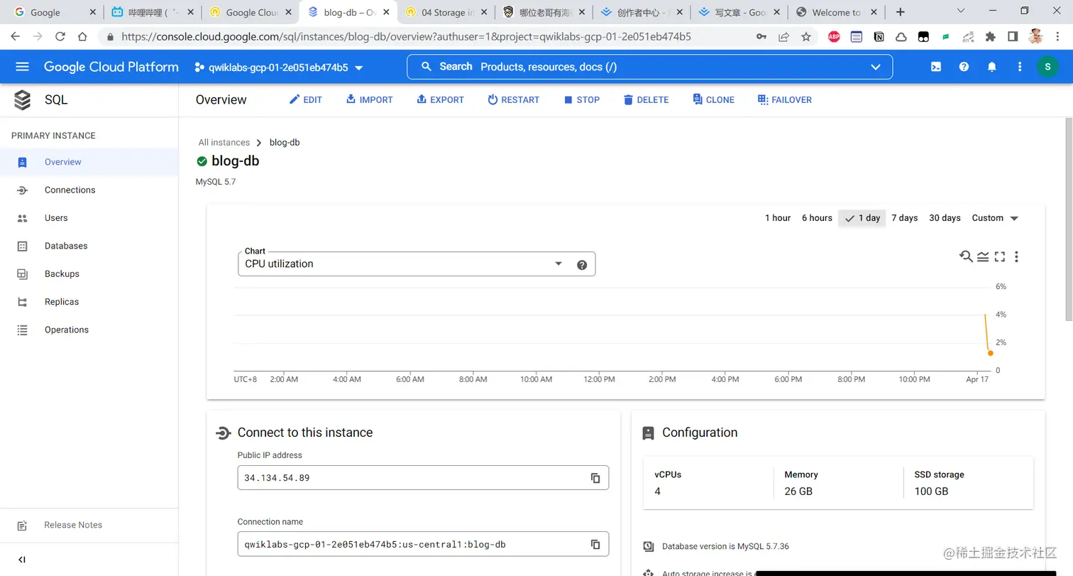Viewport: 1073px width, 576px height.
Task: Open the browser extensions puzzle icon
Action: [x=991, y=37]
